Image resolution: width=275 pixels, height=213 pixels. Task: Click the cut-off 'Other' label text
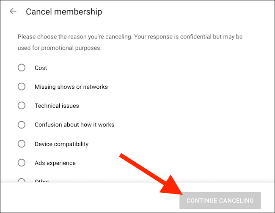[x=42, y=181]
